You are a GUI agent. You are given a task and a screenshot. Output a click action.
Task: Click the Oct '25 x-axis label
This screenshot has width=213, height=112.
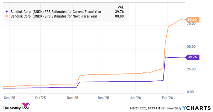coord(40,98)
